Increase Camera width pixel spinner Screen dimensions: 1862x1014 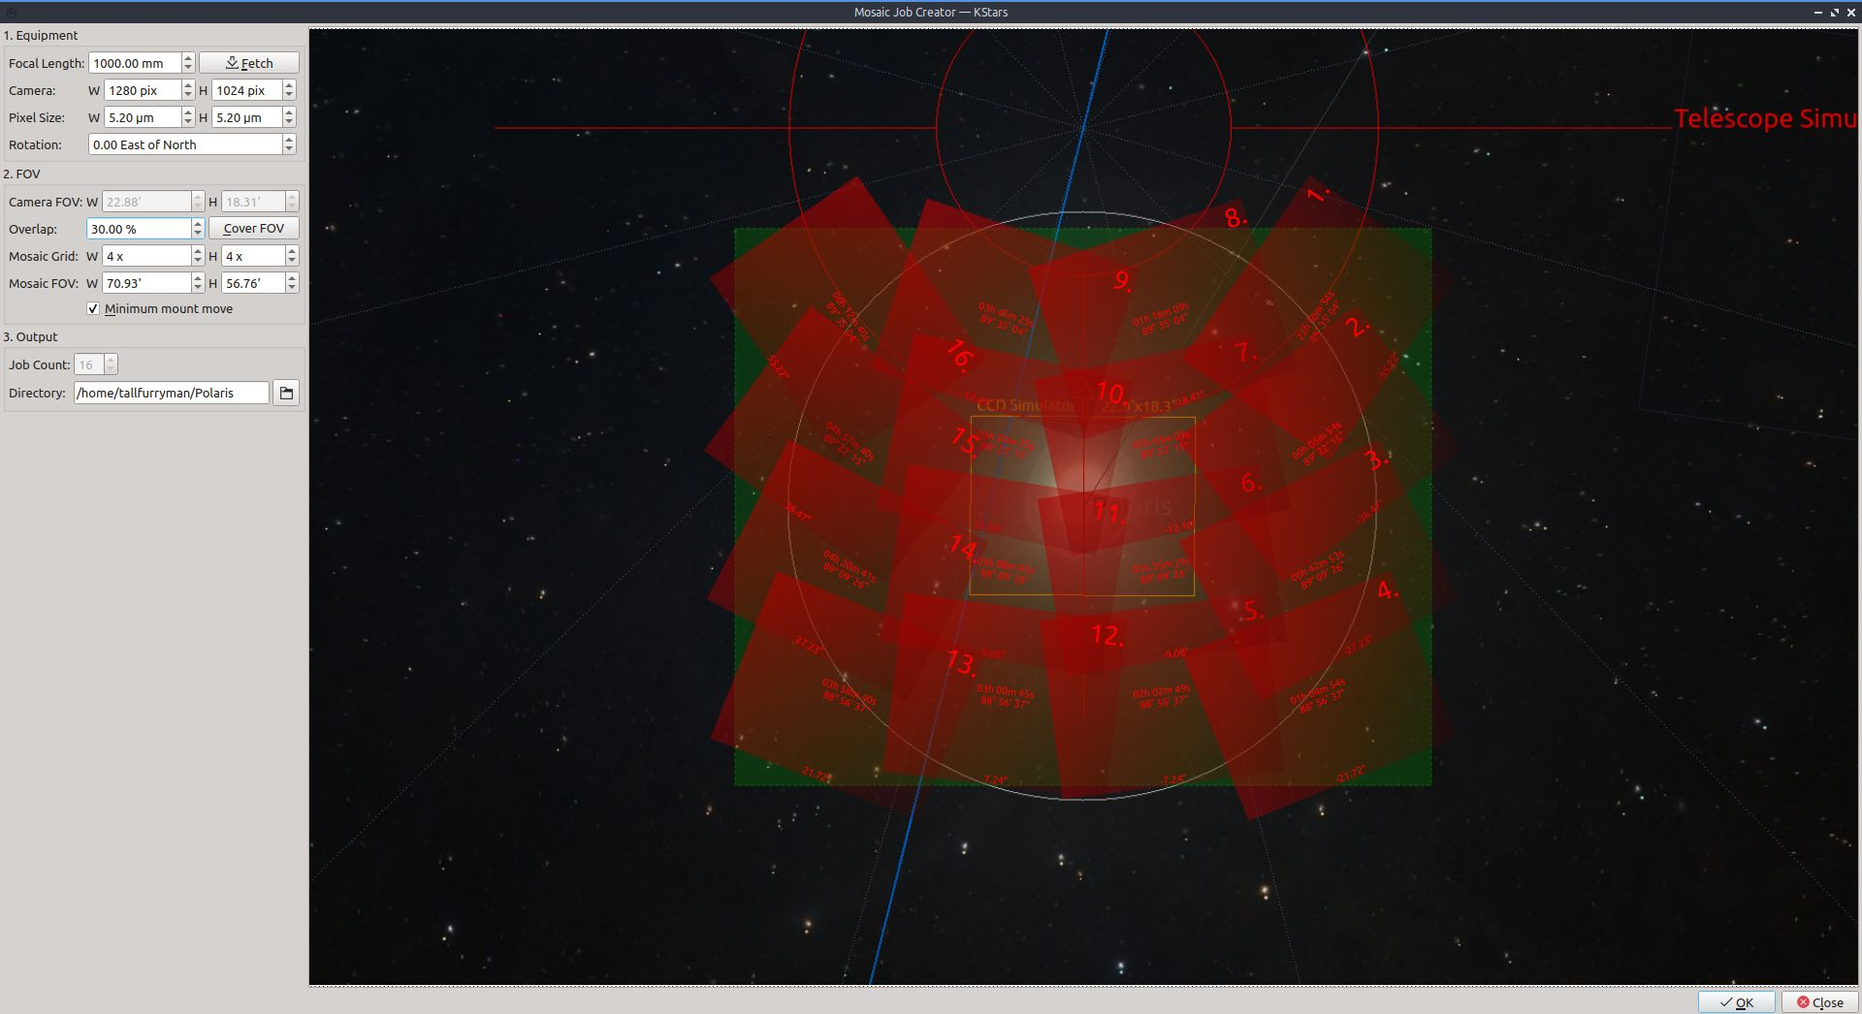[188, 85]
